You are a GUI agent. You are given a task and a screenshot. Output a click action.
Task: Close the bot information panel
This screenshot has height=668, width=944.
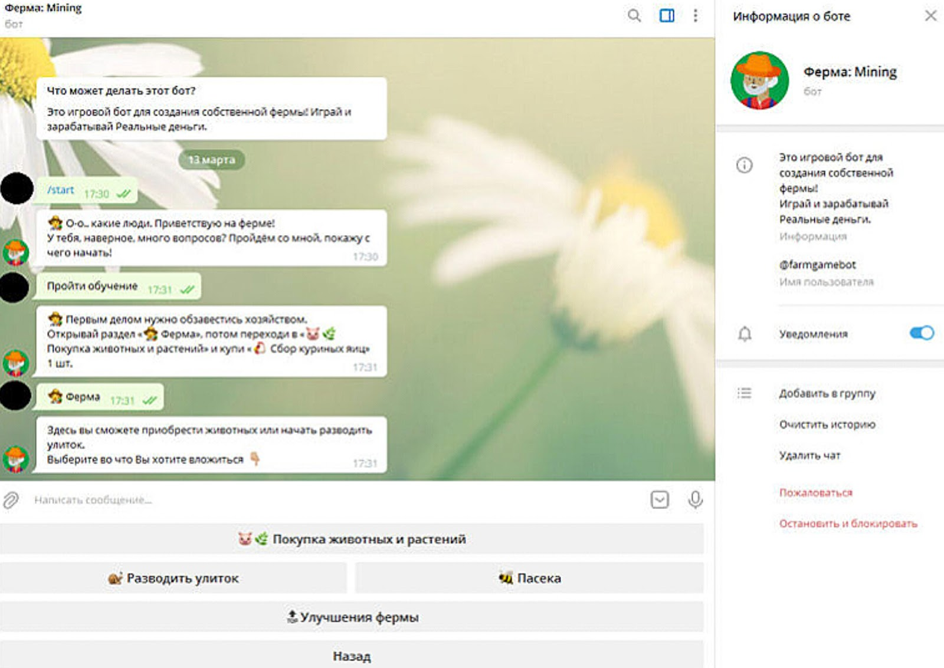930,16
